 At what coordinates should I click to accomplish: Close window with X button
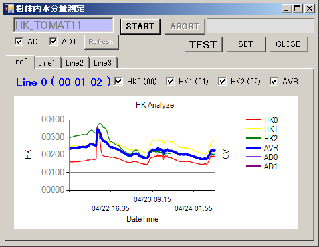[x=309, y=9]
